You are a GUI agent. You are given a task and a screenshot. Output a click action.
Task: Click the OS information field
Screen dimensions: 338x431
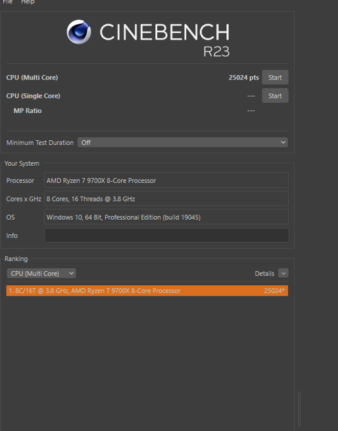tap(166, 217)
